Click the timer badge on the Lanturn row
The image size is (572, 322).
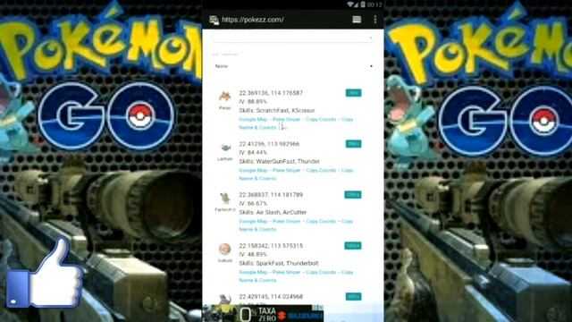click(353, 144)
